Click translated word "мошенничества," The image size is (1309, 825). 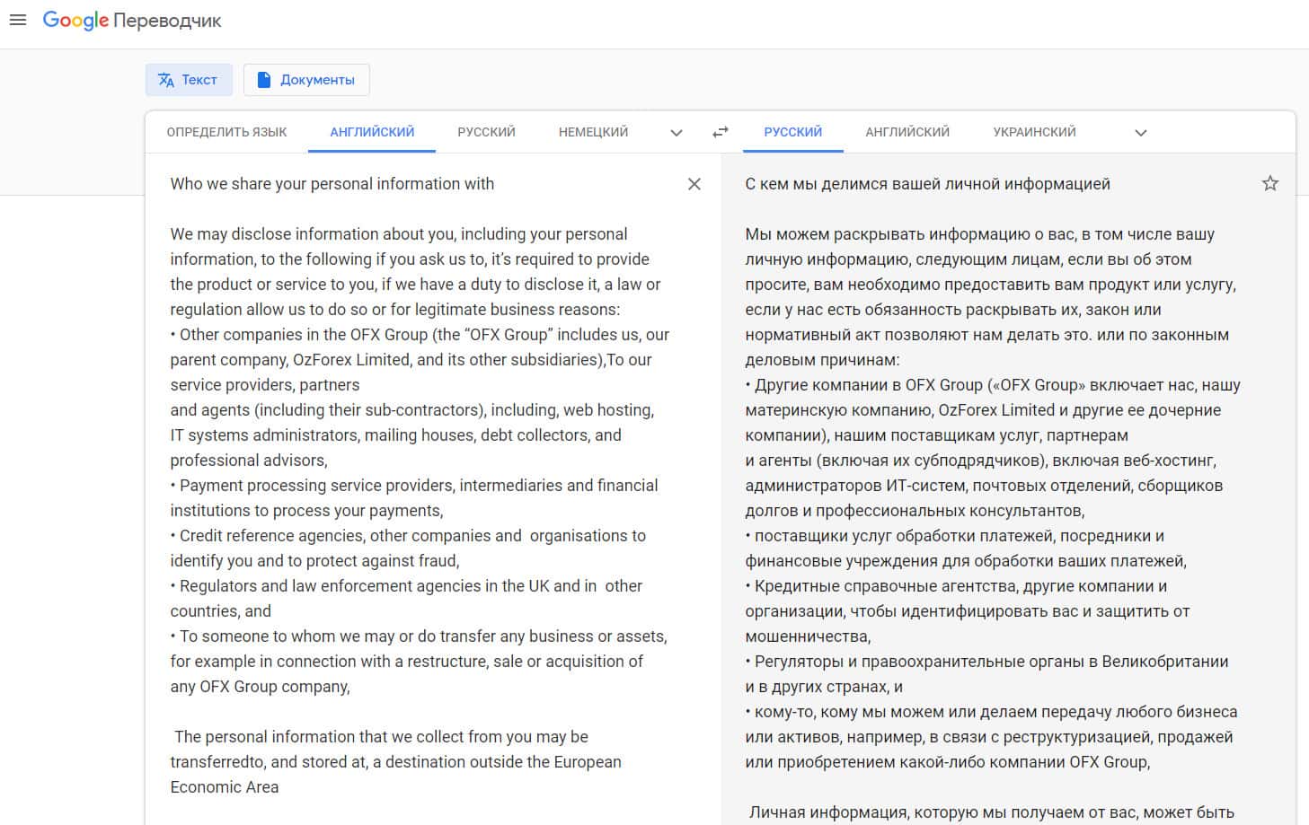pyautogui.click(x=808, y=636)
